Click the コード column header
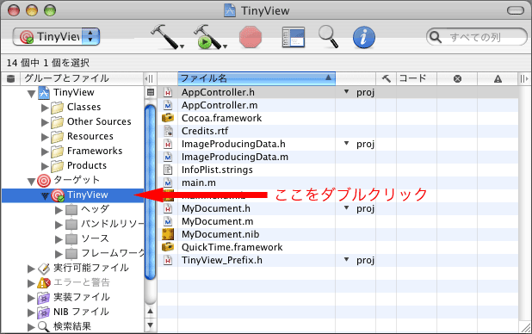Screen dimensions: 532x334 click(417, 78)
